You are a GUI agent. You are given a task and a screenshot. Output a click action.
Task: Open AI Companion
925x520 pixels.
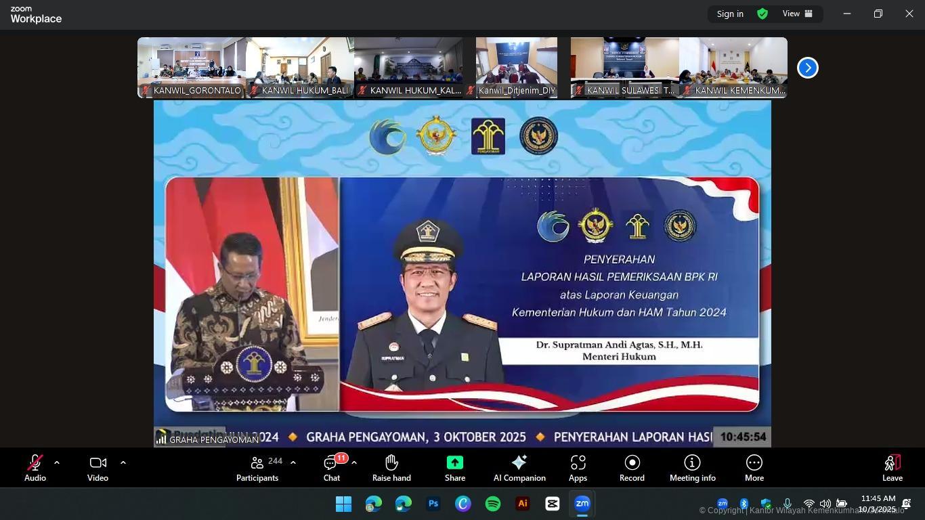point(519,468)
